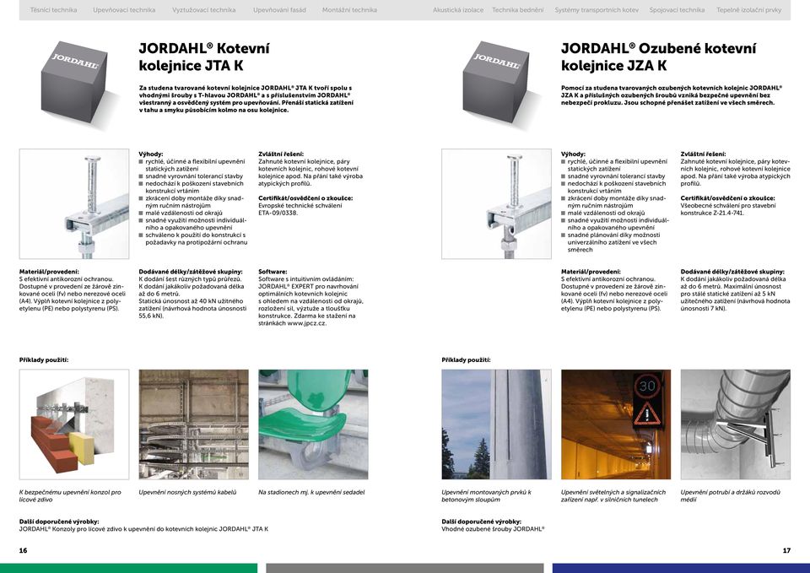The height and width of the screenshot is (573, 810).
Task: Click 'Materiál/provedení:' heading on page 16
Action: (49, 272)
